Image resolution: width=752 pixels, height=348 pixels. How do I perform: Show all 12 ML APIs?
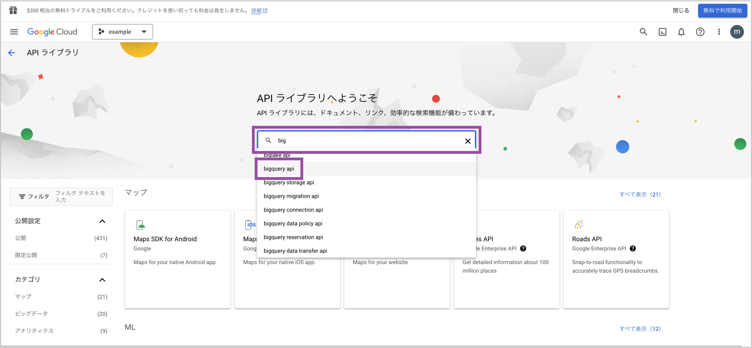(640, 329)
